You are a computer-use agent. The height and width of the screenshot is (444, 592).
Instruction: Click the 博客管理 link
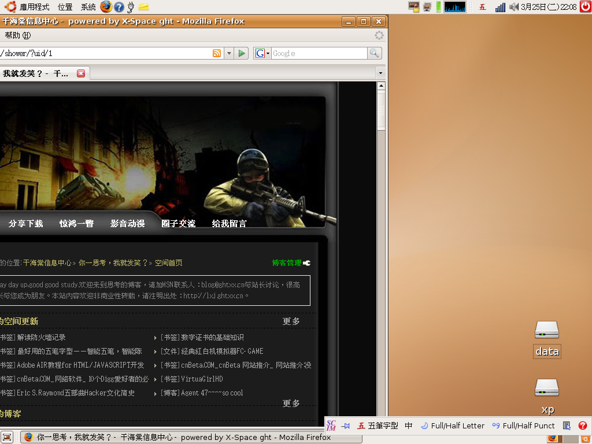(x=287, y=263)
